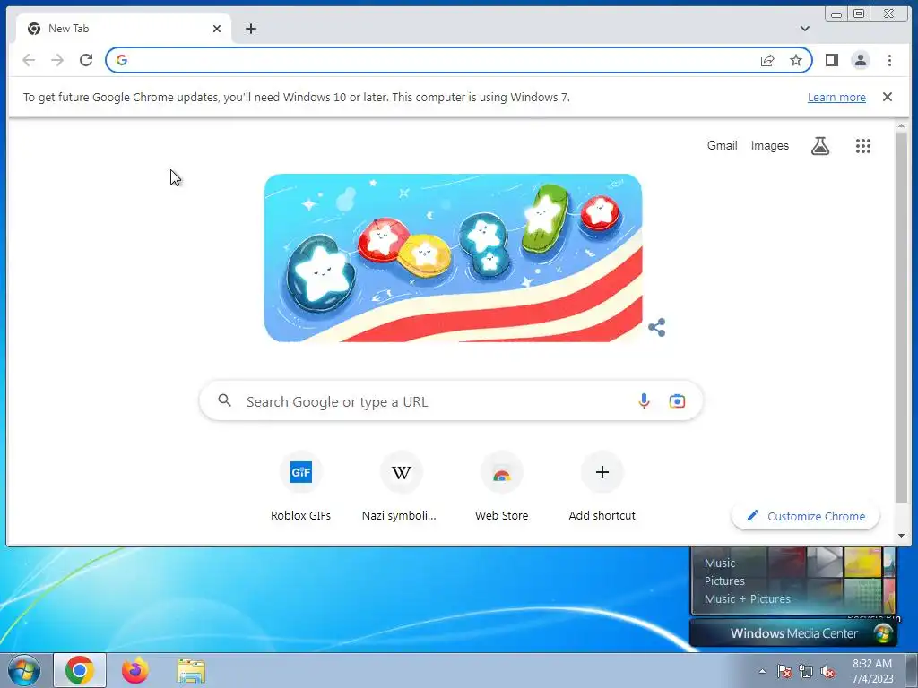Click the scrollbar down arrow
This screenshot has height=688, width=918.
pyautogui.click(x=901, y=536)
